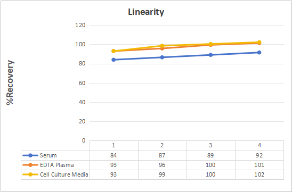Click the category 3 column header
Screen dimensions: 292x192
click(211, 146)
